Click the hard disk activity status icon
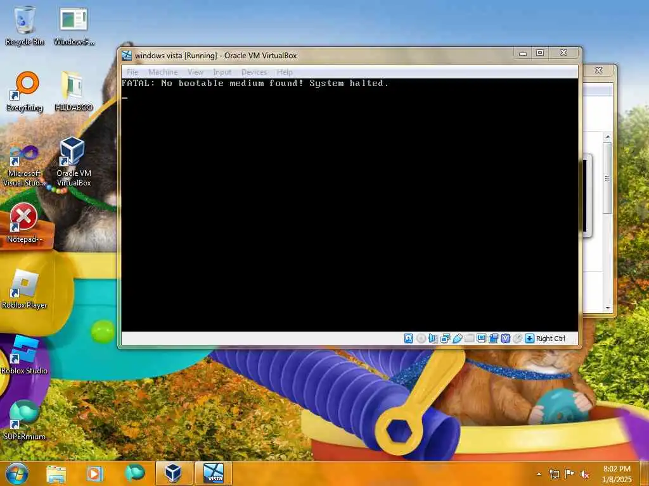This screenshot has height=486, width=649. coord(409,339)
